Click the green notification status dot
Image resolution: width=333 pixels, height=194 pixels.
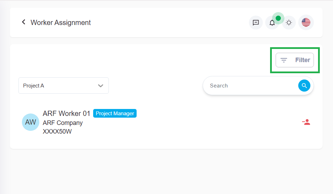coord(278,18)
